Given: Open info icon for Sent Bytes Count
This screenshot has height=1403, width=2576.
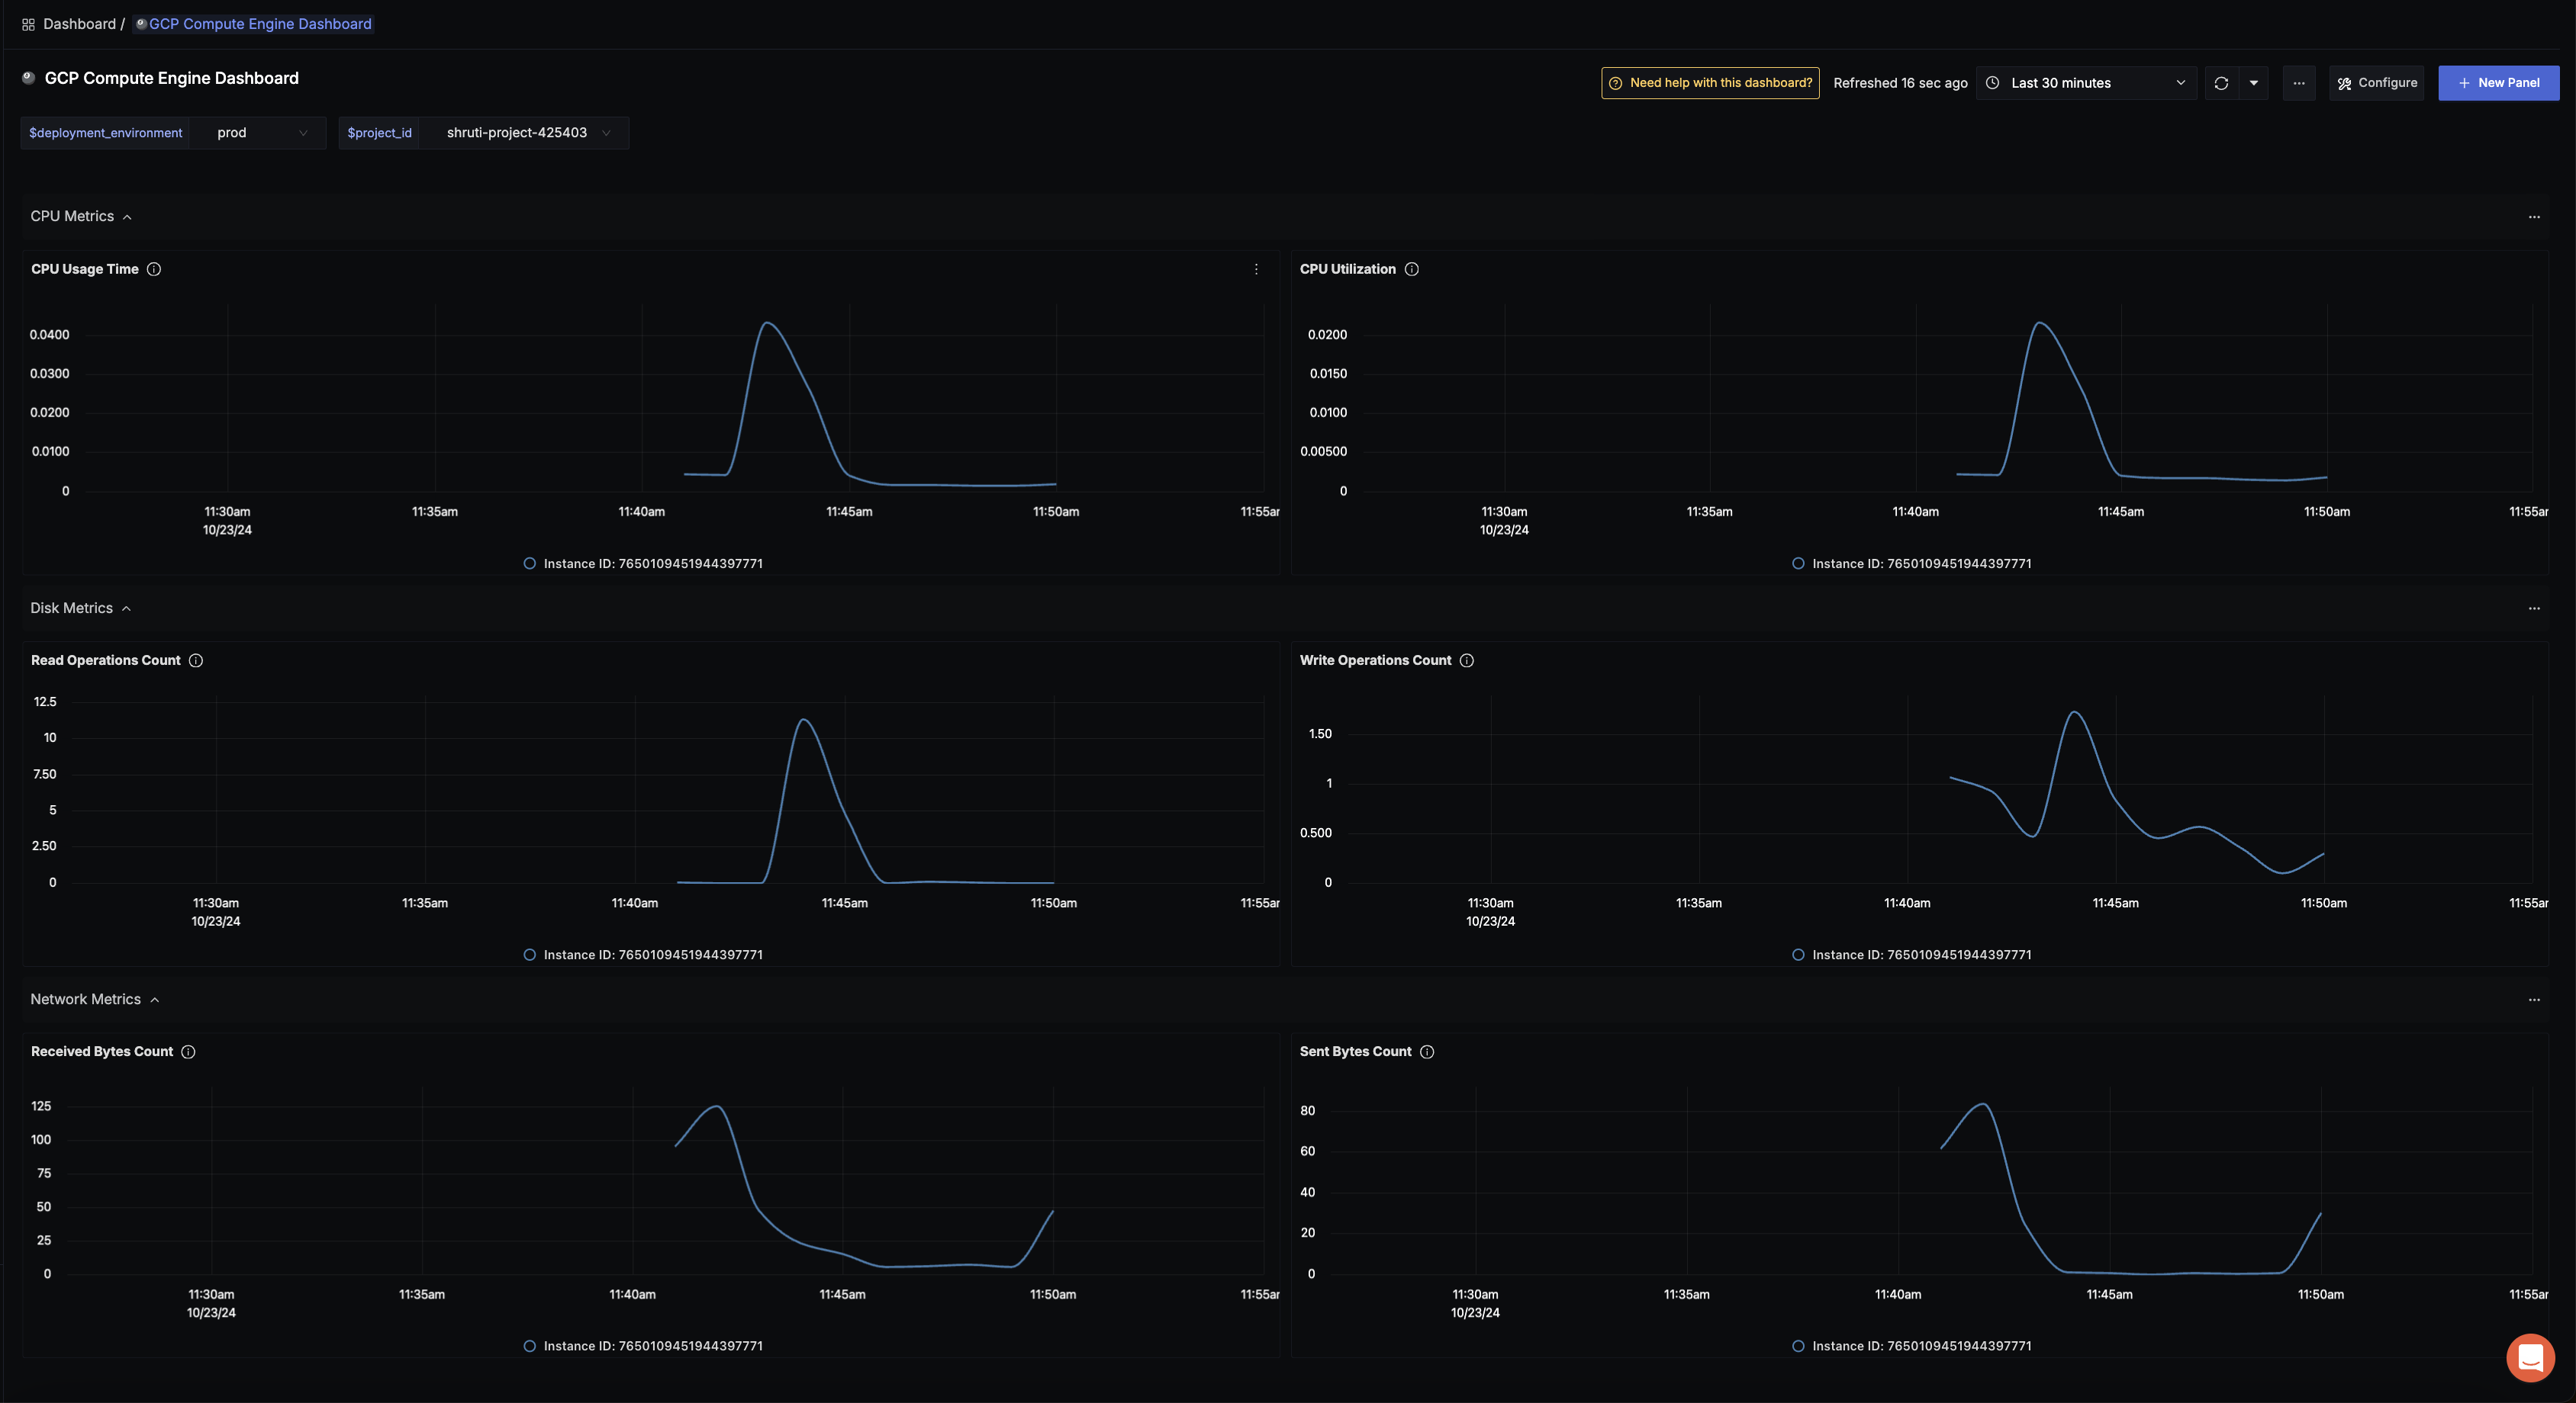Looking at the screenshot, I should click(1427, 1051).
